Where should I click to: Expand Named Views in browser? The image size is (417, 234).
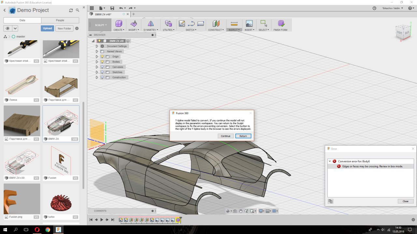click(97, 51)
